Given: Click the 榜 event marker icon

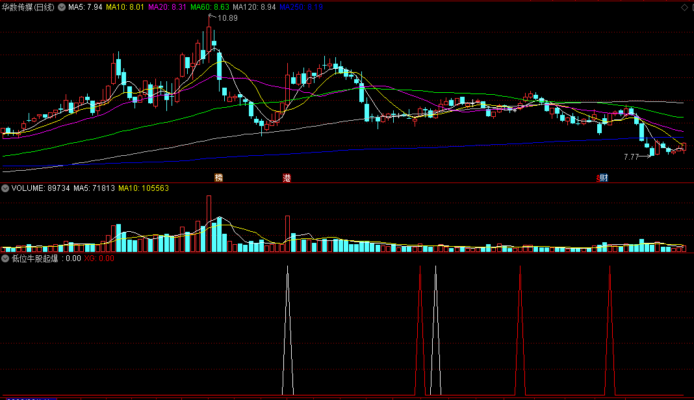Looking at the screenshot, I should 218,177.
